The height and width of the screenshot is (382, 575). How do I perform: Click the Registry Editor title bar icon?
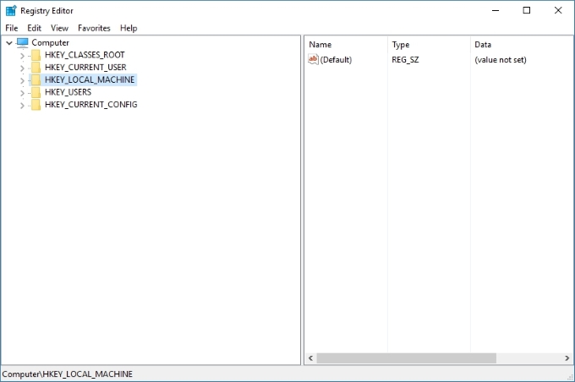pyautogui.click(x=10, y=10)
